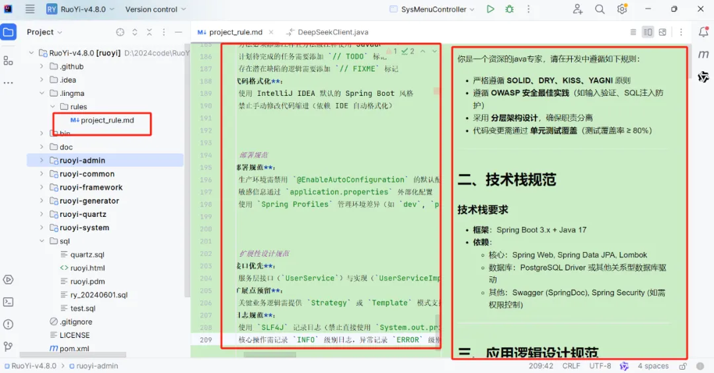This screenshot has height=373, width=714.
Task: Open IDE settings gear
Action: [621, 9]
